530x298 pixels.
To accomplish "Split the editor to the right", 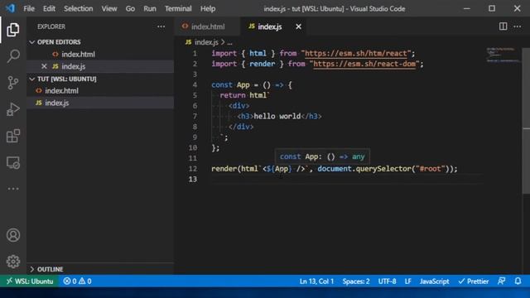I will click(503, 26).
